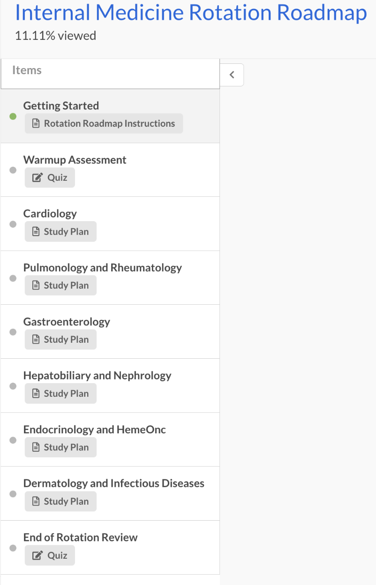Select the Cardiology item title

pyautogui.click(x=50, y=214)
